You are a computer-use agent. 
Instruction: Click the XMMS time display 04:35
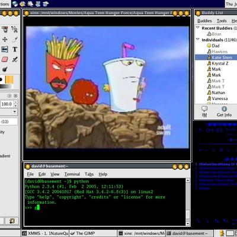pyautogui.click(x=214, y=130)
